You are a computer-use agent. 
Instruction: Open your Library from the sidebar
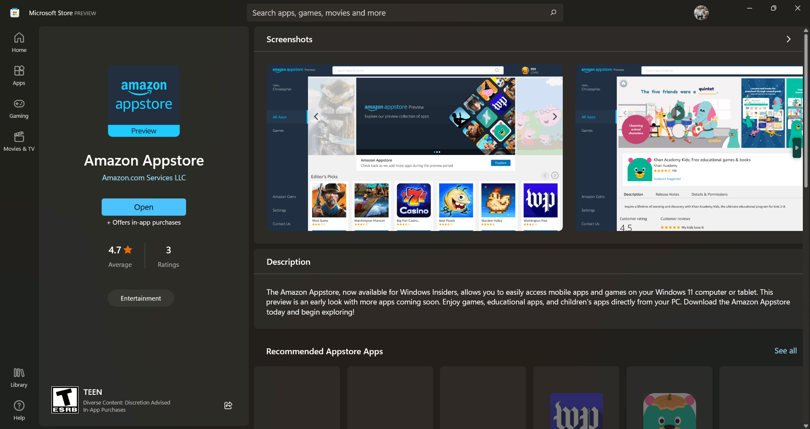pyautogui.click(x=19, y=377)
